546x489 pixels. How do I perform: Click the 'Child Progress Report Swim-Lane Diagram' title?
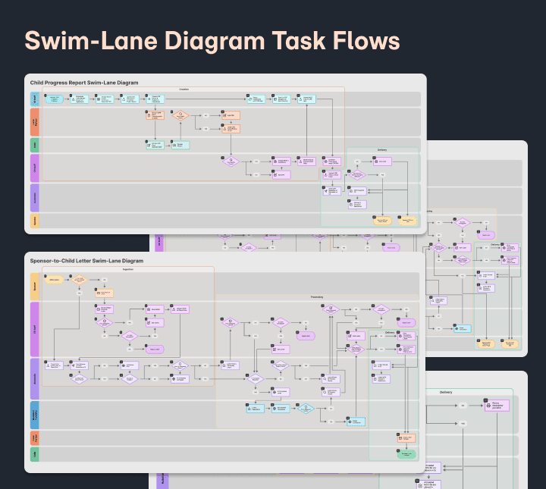coord(84,83)
